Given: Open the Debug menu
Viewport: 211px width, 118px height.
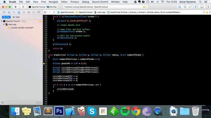Looking at the screenshot, I should 86,2.
